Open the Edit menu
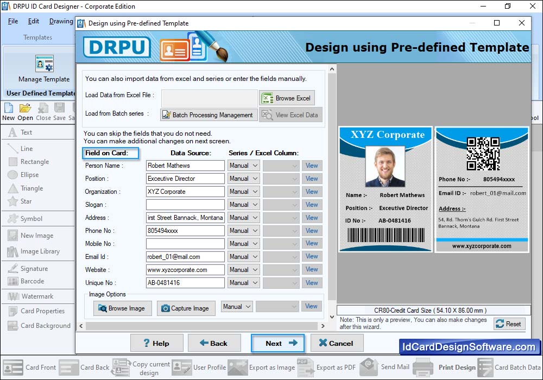The height and width of the screenshot is (380, 543). click(34, 21)
